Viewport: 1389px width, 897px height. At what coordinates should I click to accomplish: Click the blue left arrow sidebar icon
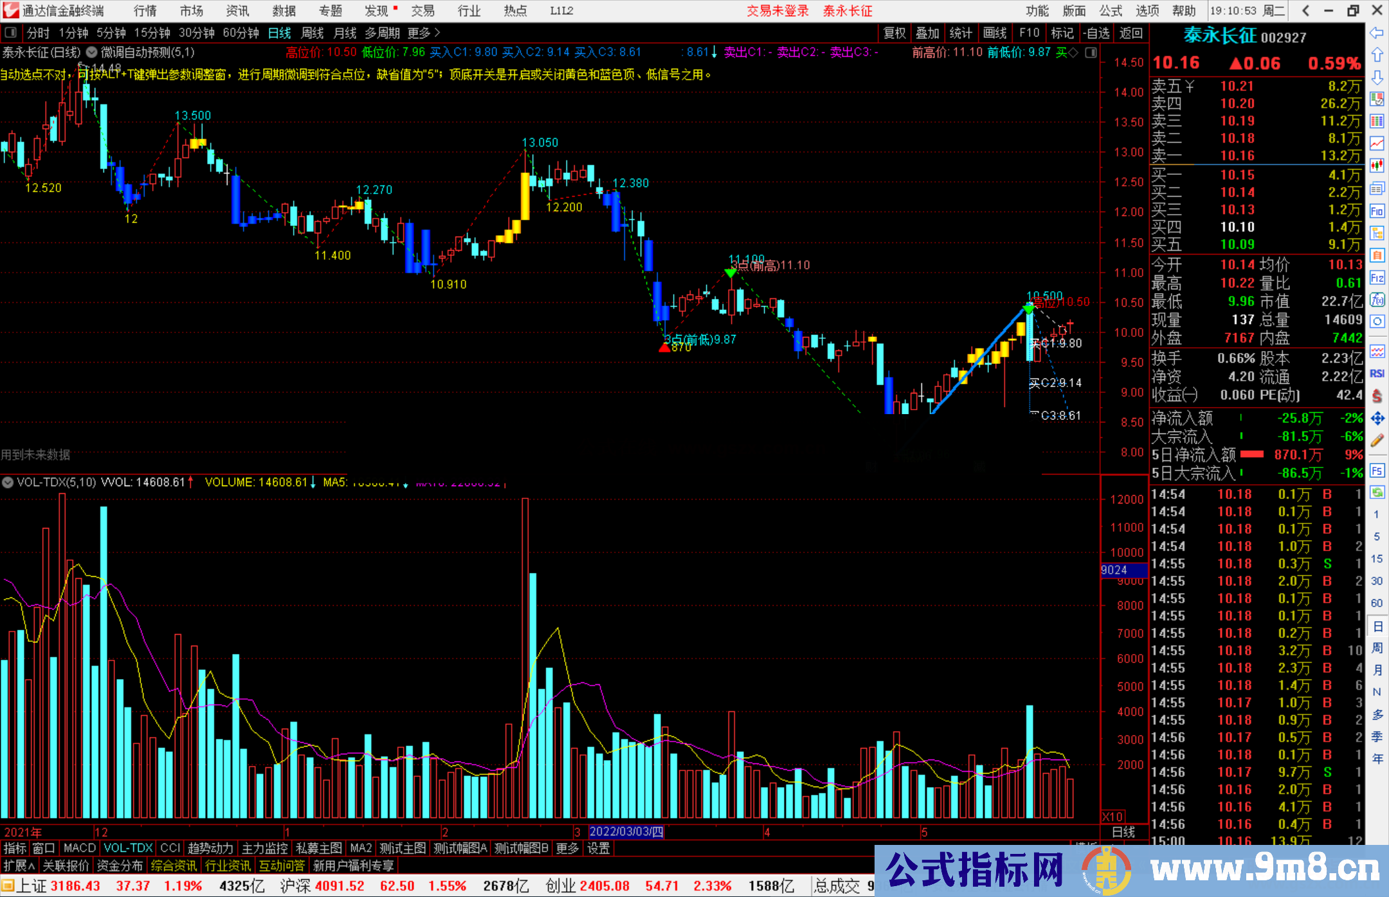coord(1377,33)
